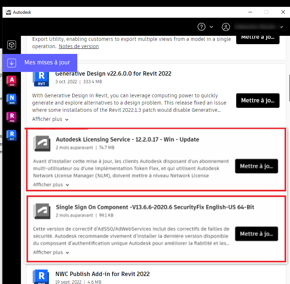
Task: Open AutoCAD from the sidebar icon
Action: [12, 81]
